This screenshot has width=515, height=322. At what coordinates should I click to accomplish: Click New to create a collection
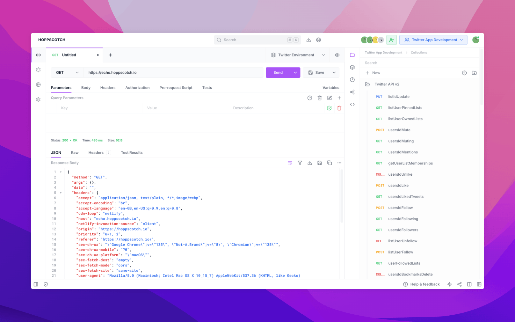(x=373, y=73)
